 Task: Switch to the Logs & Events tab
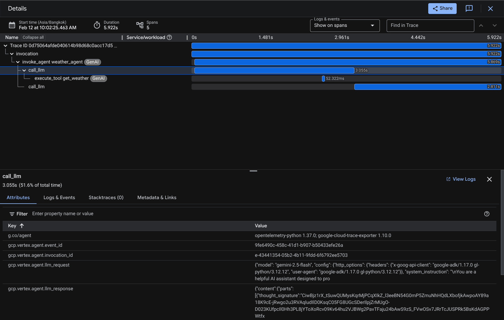point(59,198)
